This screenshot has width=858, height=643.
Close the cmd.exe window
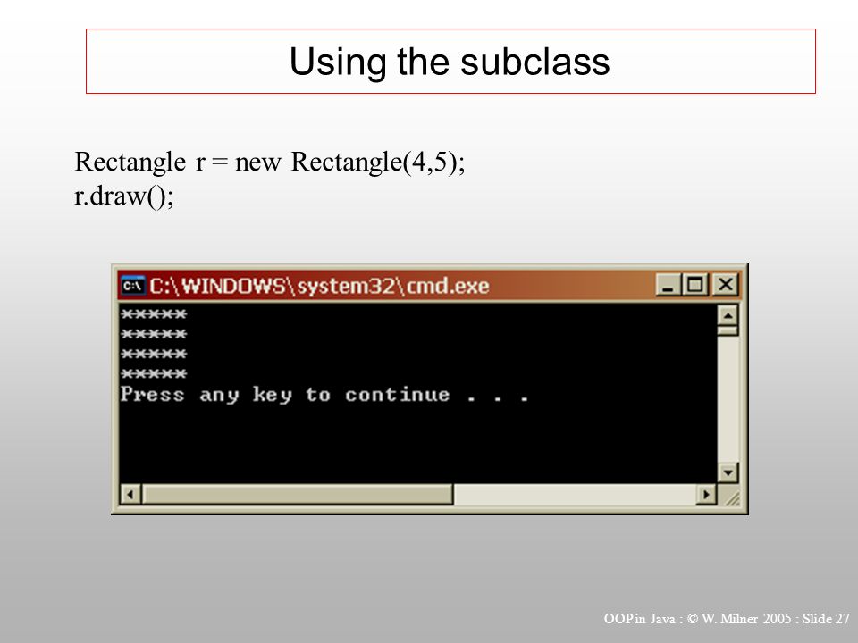726,285
